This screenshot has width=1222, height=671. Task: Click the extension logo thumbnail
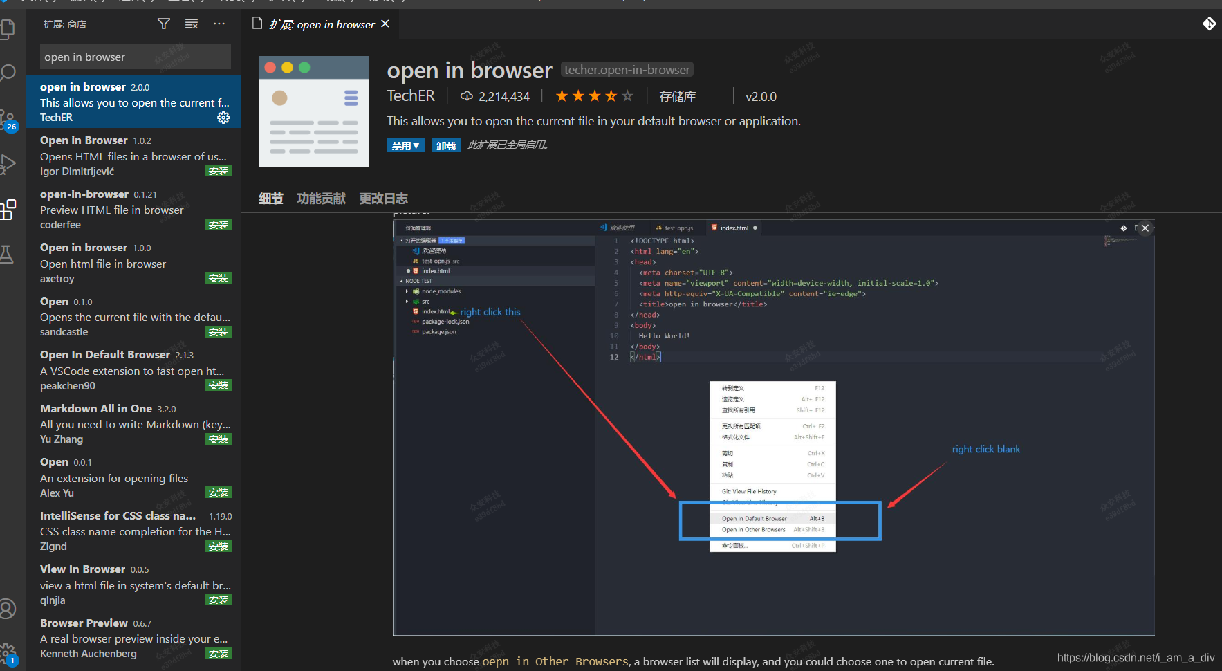(314, 111)
